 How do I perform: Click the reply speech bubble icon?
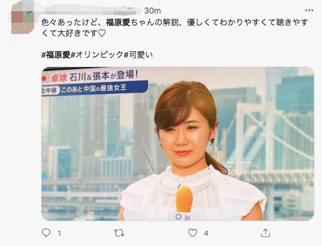(46, 233)
